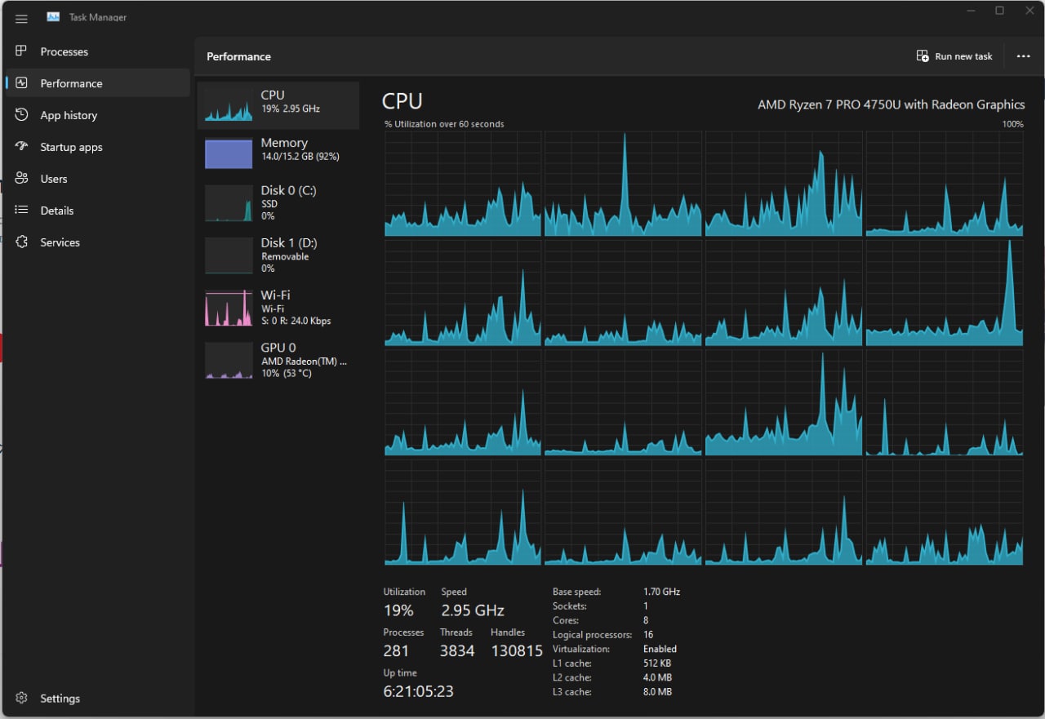Click the Users icon in sidebar
The width and height of the screenshot is (1045, 719).
[22, 179]
